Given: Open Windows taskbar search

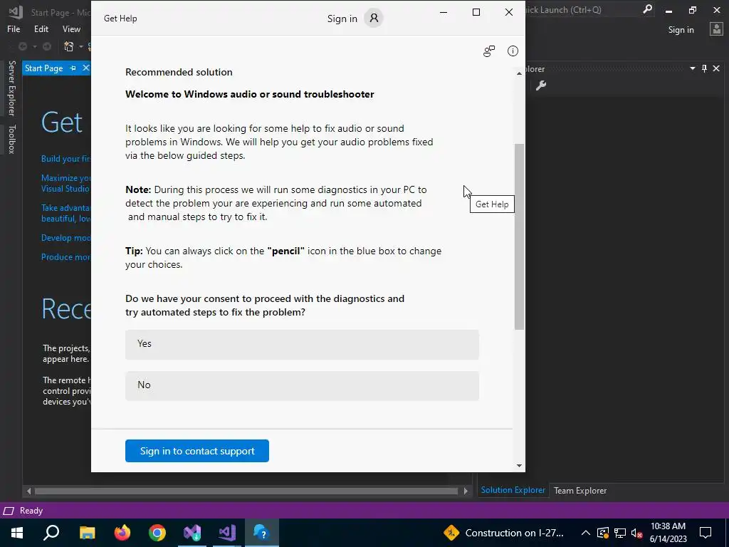Looking at the screenshot, I should click(51, 533).
